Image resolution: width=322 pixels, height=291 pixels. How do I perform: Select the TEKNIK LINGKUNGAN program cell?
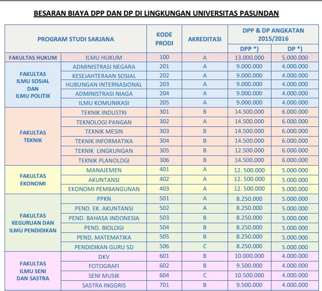click(104, 151)
